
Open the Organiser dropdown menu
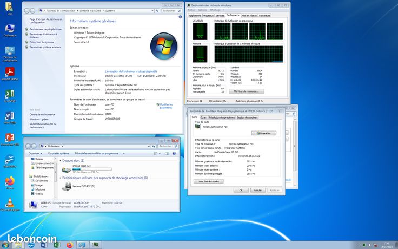[x=35, y=154]
